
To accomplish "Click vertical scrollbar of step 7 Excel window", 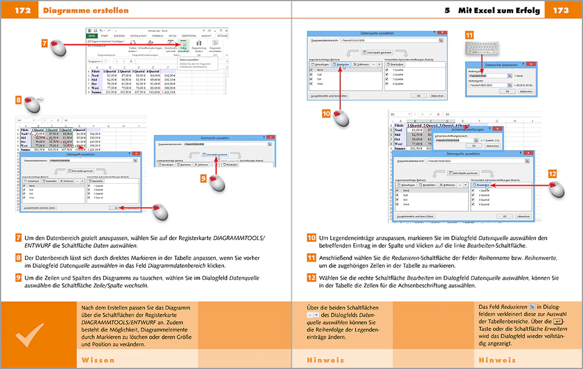I will click(x=227, y=79).
